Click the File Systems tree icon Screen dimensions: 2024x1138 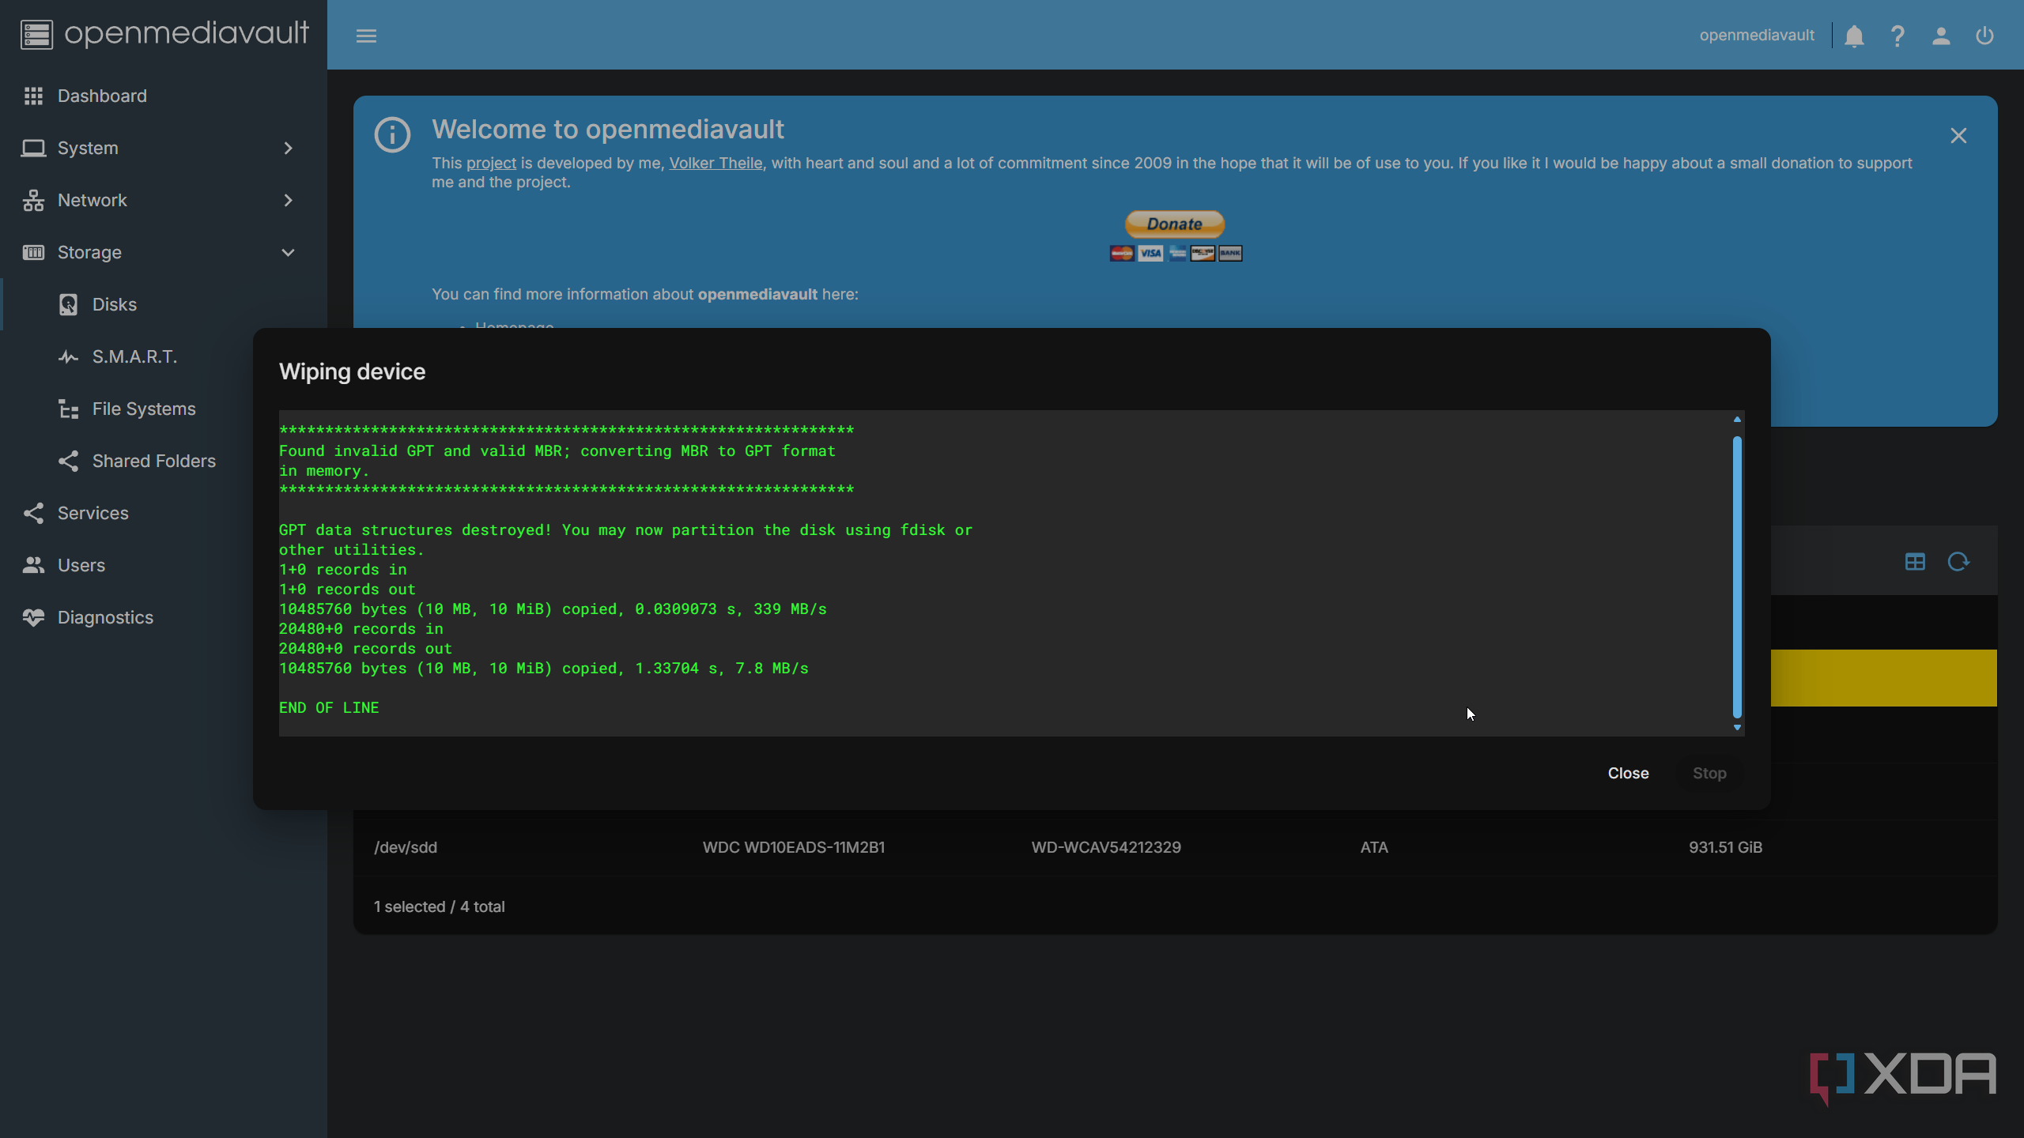coord(68,409)
